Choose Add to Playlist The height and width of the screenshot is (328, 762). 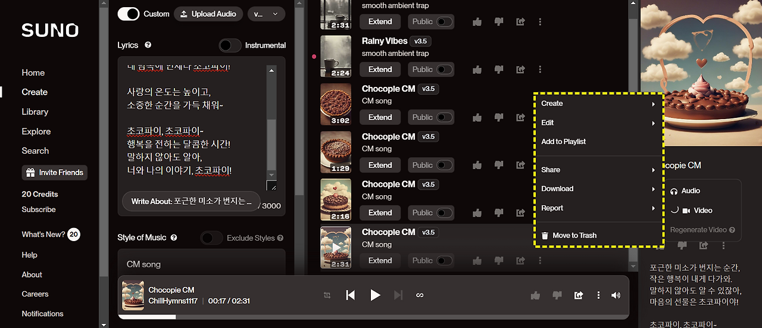(563, 142)
